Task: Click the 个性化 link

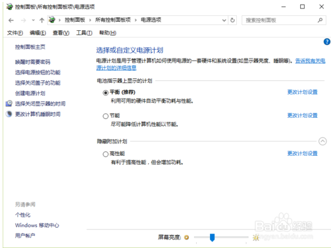Action: pyautogui.click(x=22, y=215)
